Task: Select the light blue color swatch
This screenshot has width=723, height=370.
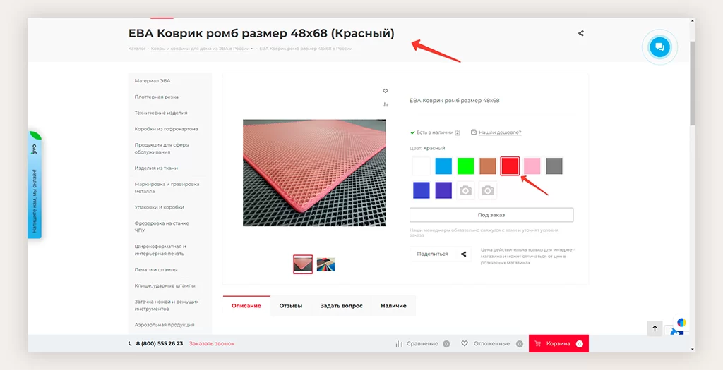Action: 443,166
